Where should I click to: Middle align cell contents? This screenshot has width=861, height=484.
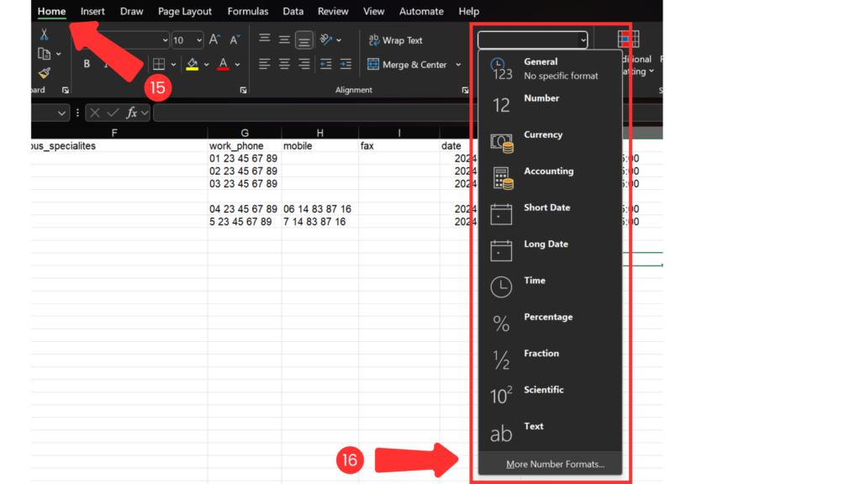tap(284, 39)
